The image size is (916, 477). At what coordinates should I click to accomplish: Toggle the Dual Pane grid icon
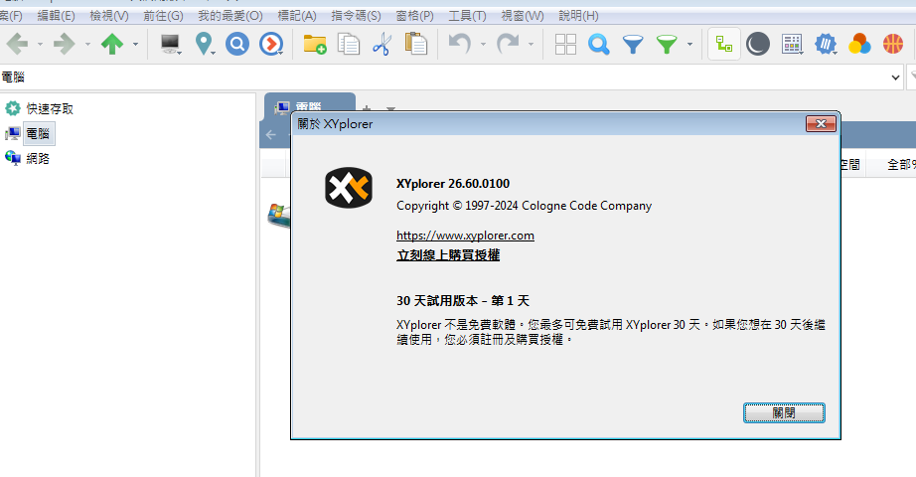click(x=565, y=44)
